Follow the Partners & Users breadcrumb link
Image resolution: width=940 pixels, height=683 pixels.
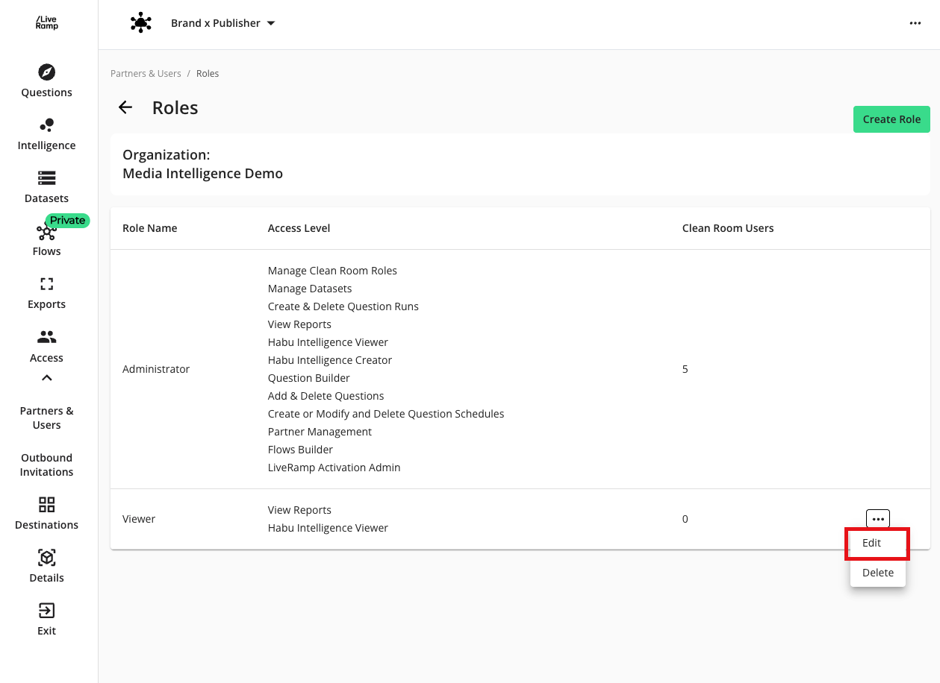[x=146, y=74]
